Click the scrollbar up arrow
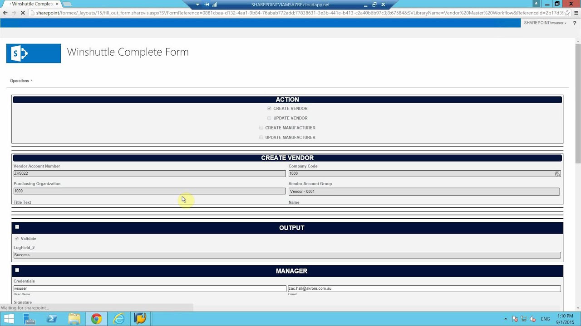Screen dimensions: 581x326 tap(578, 41)
